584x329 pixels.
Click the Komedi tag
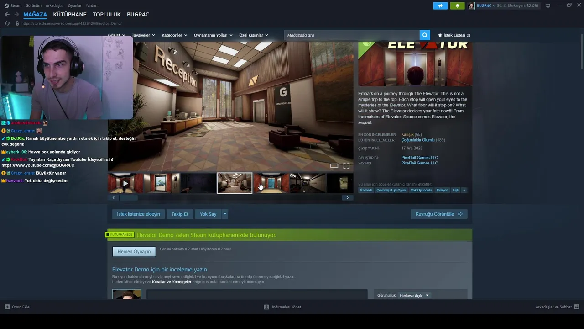[366, 190]
